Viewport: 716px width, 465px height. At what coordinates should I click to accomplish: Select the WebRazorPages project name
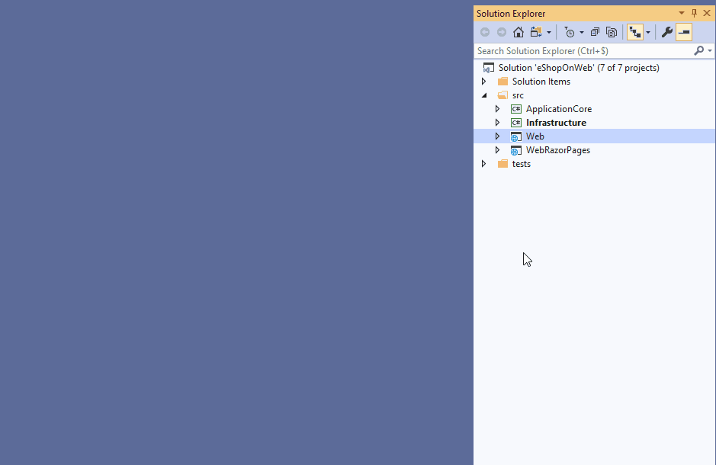[557, 150]
